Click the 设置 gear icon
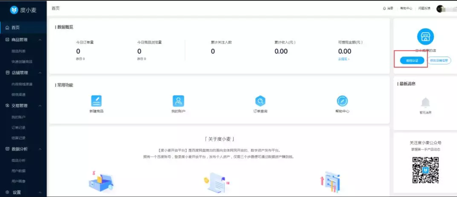457x197 pixels. (8, 192)
